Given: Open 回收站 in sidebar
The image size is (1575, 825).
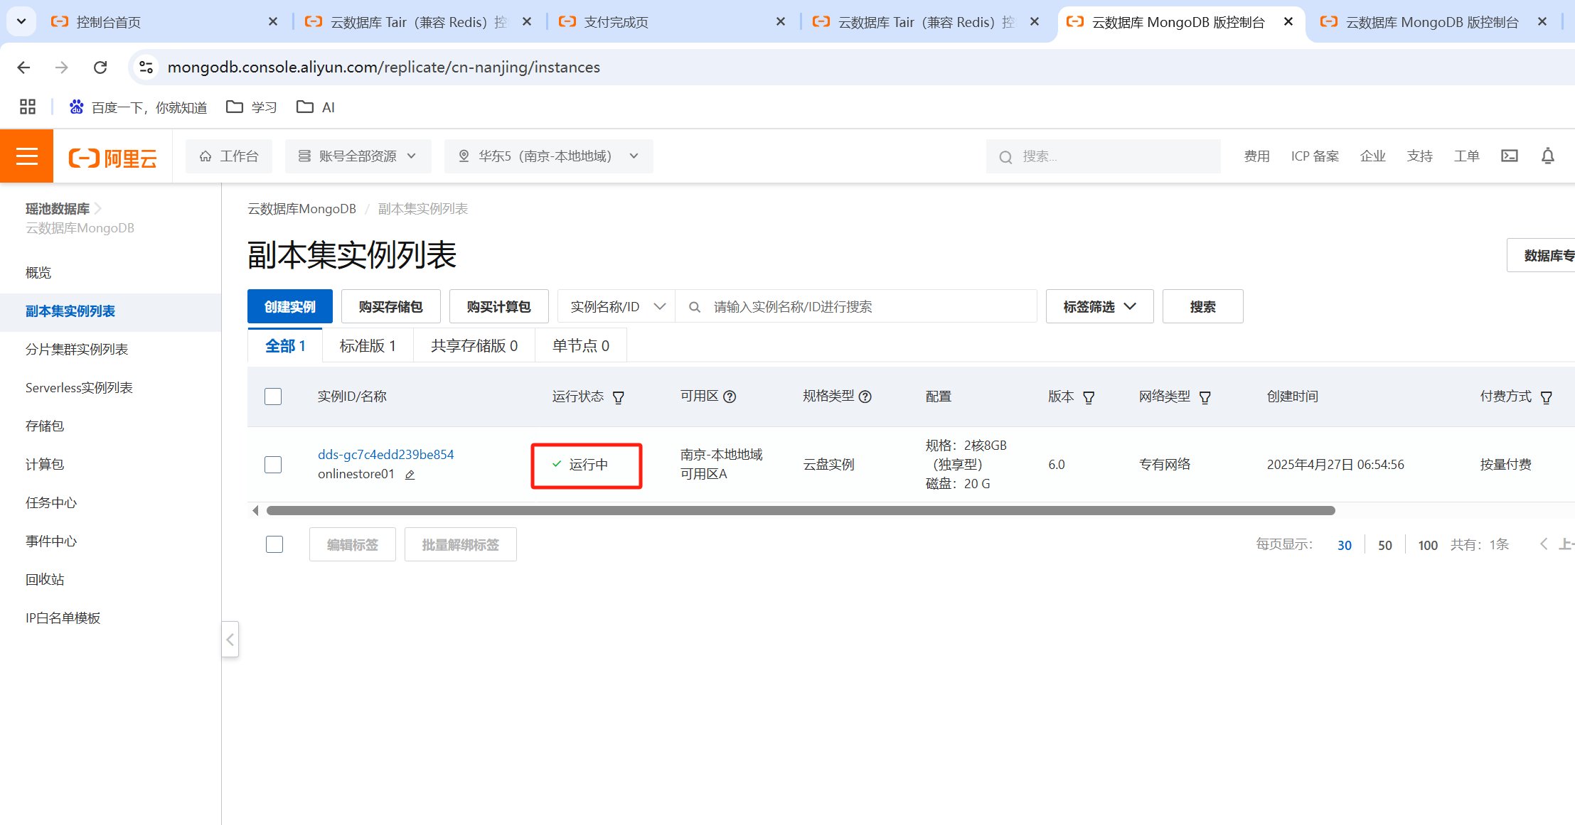Looking at the screenshot, I should (x=45, y=580).
